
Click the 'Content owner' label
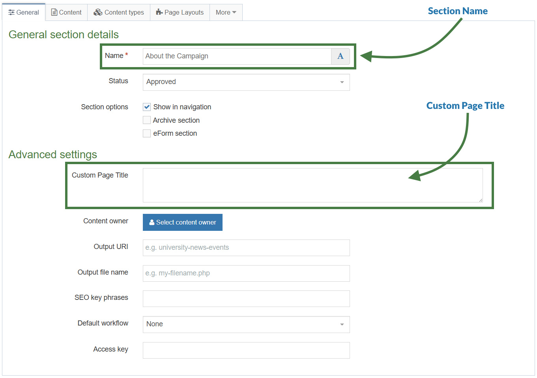[106, 221]
